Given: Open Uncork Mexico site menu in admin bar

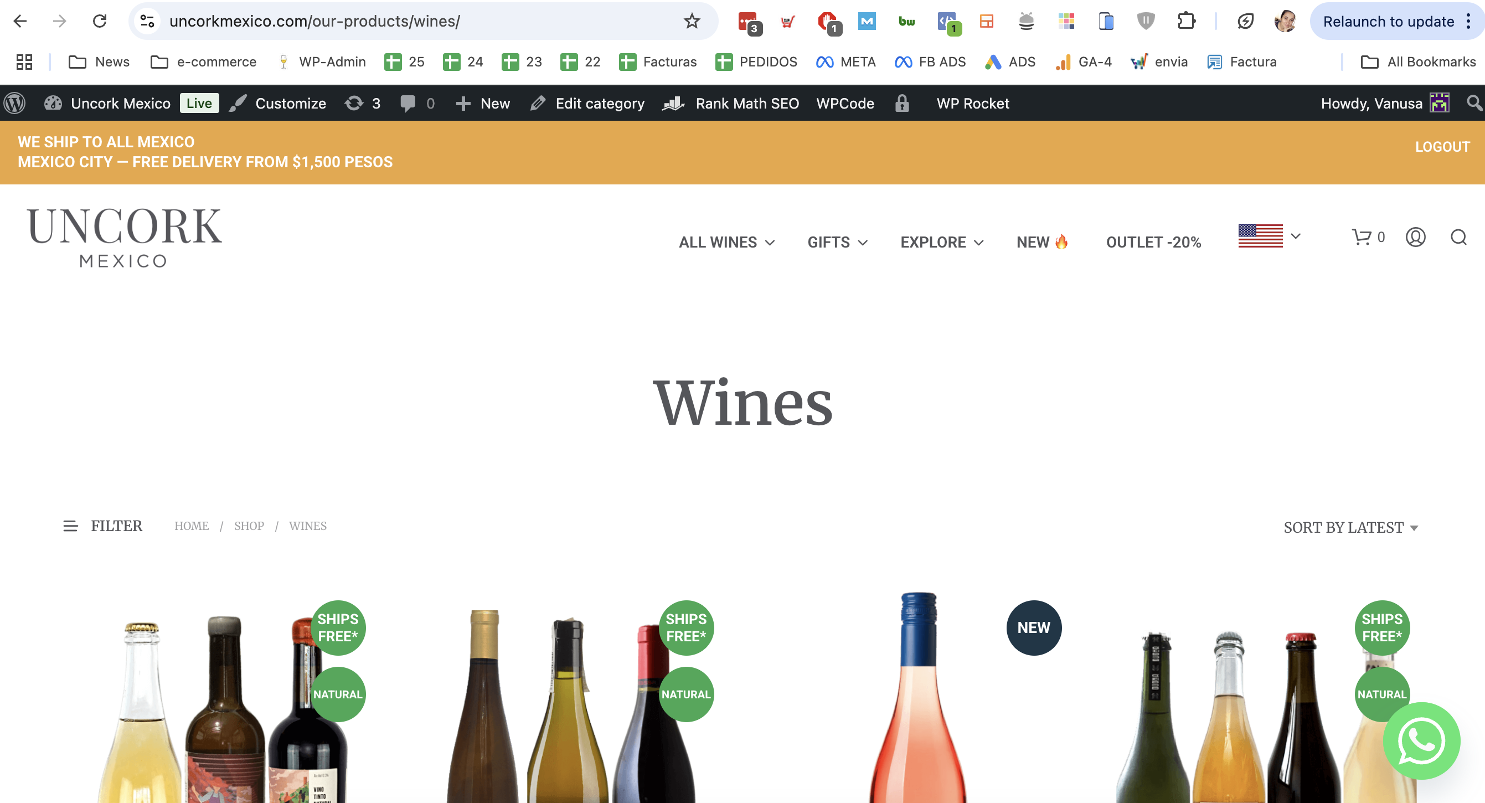Looking at the screenshot, I should tap(108, 103).
